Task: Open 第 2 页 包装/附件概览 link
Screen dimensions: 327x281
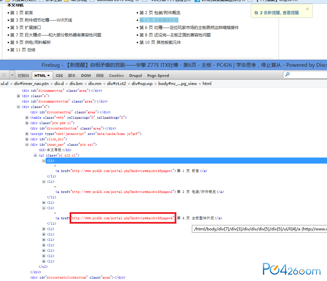Action: click(x=160, y=13)
